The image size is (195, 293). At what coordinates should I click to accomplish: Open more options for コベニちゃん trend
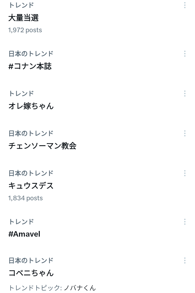click(185, 260)
